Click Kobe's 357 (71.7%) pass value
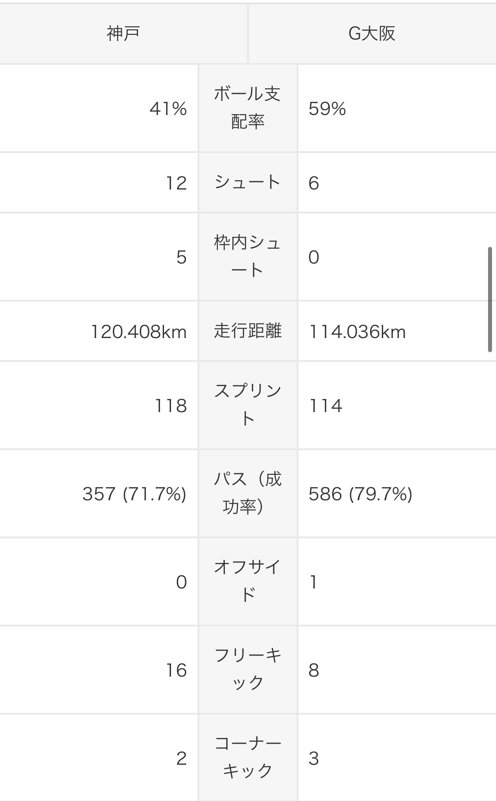Image resolution: width=496 pixels, height=801 pixels. [x=134, y=494]
